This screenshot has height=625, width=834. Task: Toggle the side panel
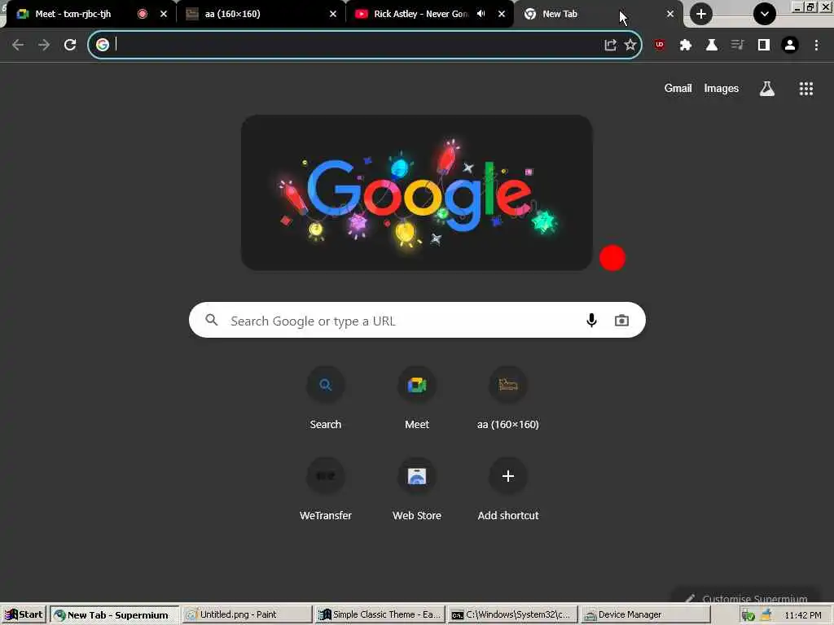[x=764, y=46]
